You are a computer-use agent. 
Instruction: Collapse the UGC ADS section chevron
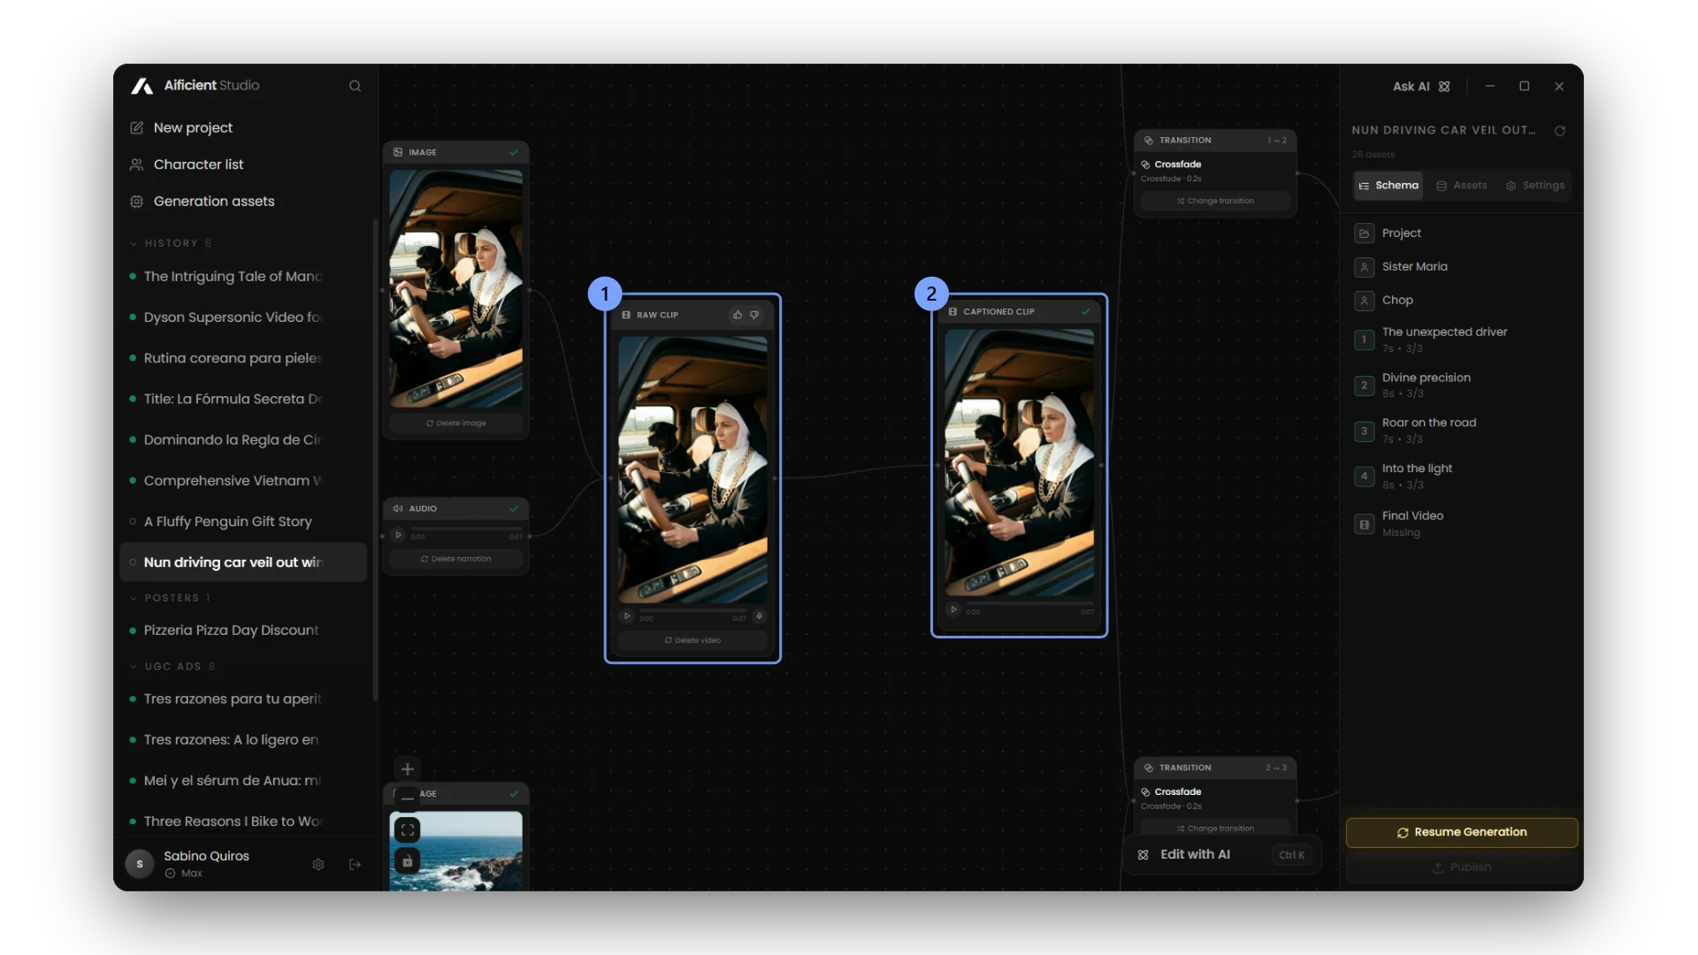click(134, 667)
